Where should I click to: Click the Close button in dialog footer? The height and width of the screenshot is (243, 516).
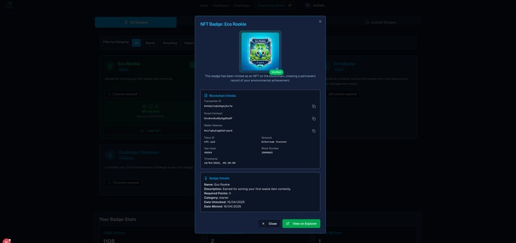pyautogui.click(x=269, y=224)
